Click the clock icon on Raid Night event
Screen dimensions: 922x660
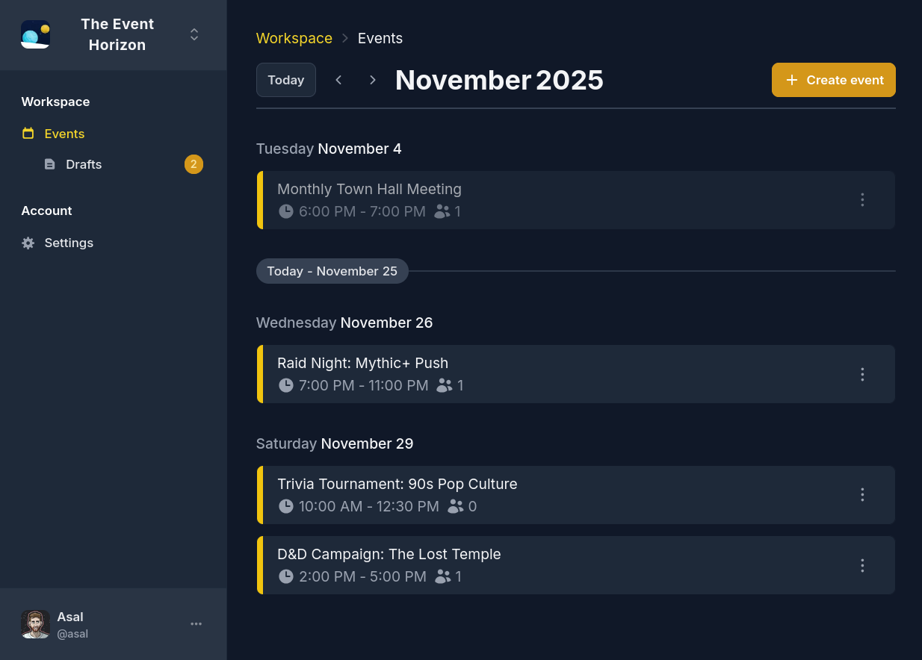pos(285,385)
